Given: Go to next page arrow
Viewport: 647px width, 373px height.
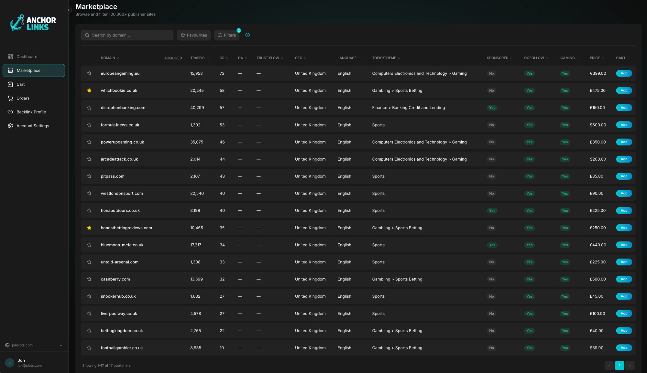Looking at the screenshot, I should pos(630,366).
